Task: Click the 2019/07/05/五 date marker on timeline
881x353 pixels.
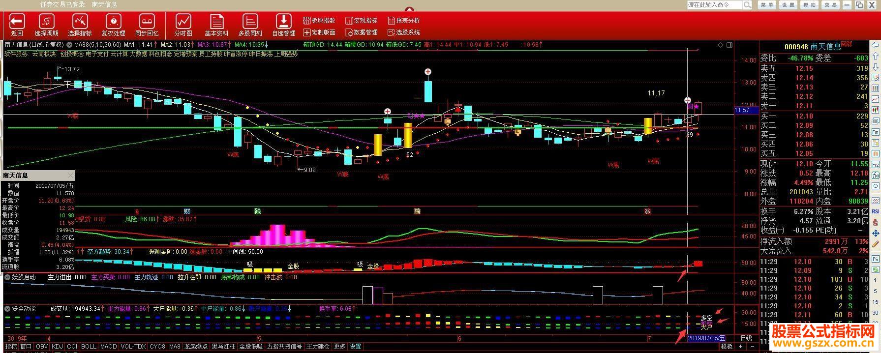Action: tap(706, 338)
